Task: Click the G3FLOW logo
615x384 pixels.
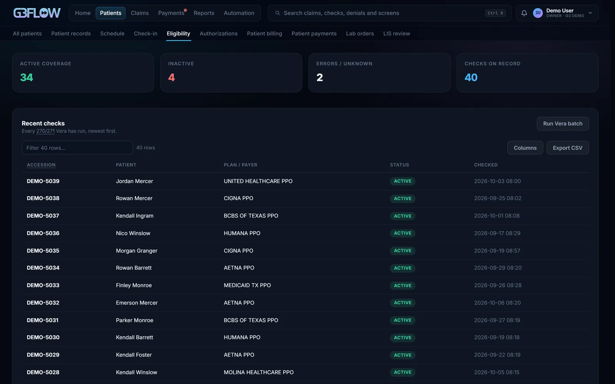Action: [37, 13]
